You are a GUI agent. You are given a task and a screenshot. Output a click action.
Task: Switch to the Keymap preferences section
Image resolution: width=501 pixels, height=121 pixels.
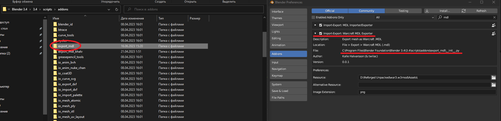pos(288,76)
